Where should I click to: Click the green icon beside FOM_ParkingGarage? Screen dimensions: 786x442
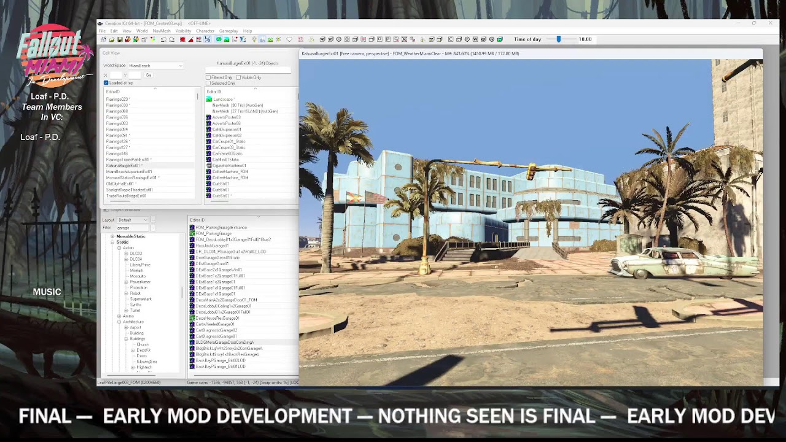click(x=192, y=233)
